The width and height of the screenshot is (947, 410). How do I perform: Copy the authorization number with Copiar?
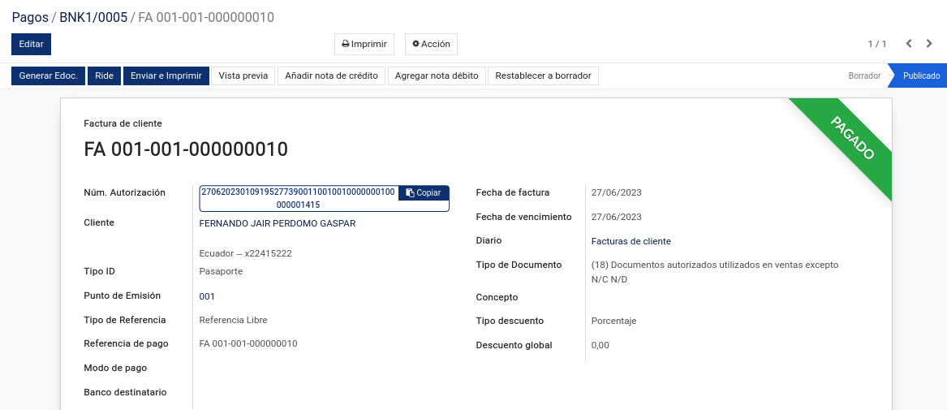[424, 192]
